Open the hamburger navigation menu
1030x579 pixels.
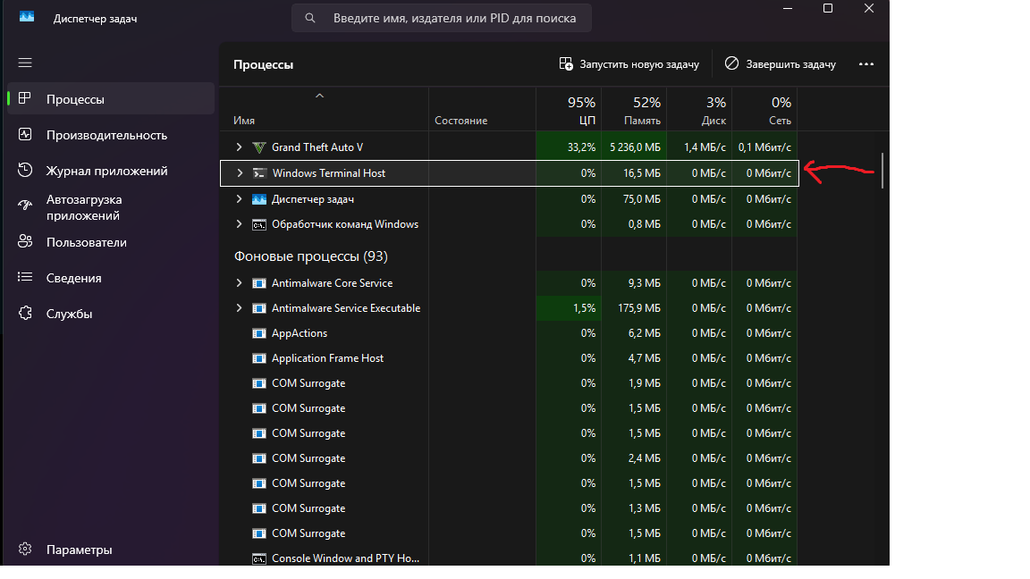[x=25, y=63]
